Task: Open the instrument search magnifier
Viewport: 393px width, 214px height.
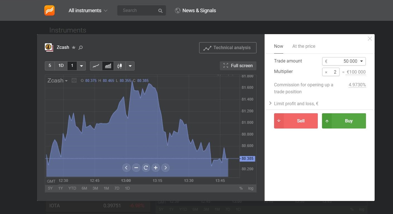Action: pos(80,47)
